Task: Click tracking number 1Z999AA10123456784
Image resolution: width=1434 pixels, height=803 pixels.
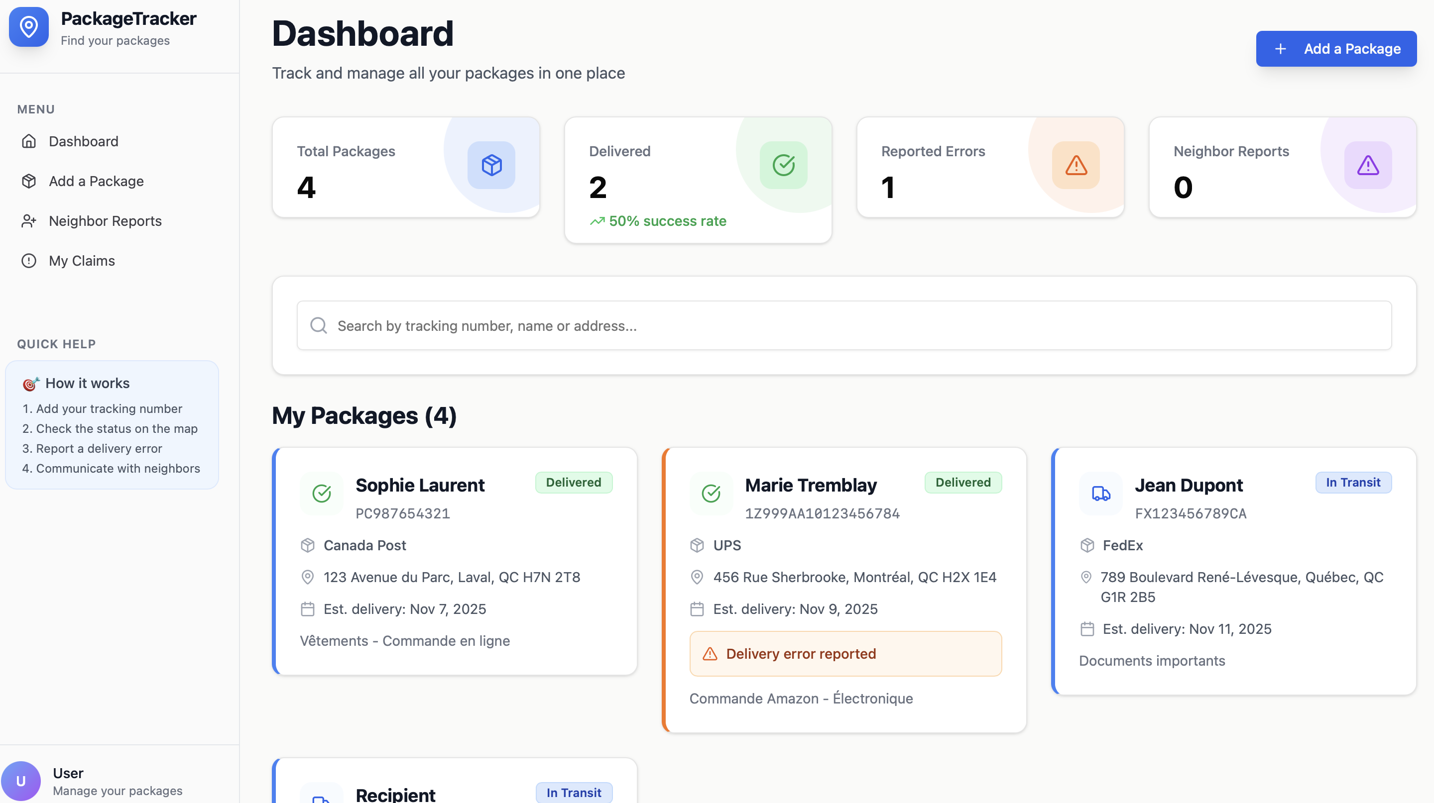Action: (822, 513)
